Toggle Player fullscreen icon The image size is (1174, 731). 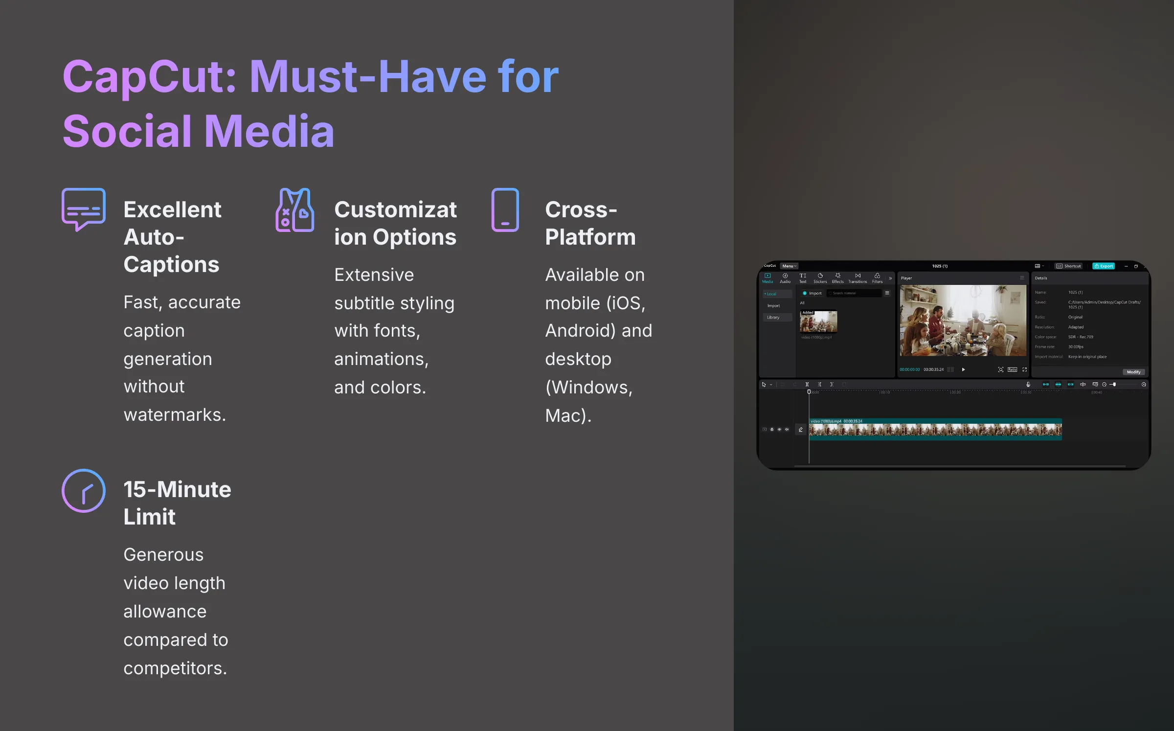[1025, 369]
